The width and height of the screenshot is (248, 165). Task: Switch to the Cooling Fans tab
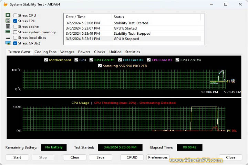coord(45,52)
